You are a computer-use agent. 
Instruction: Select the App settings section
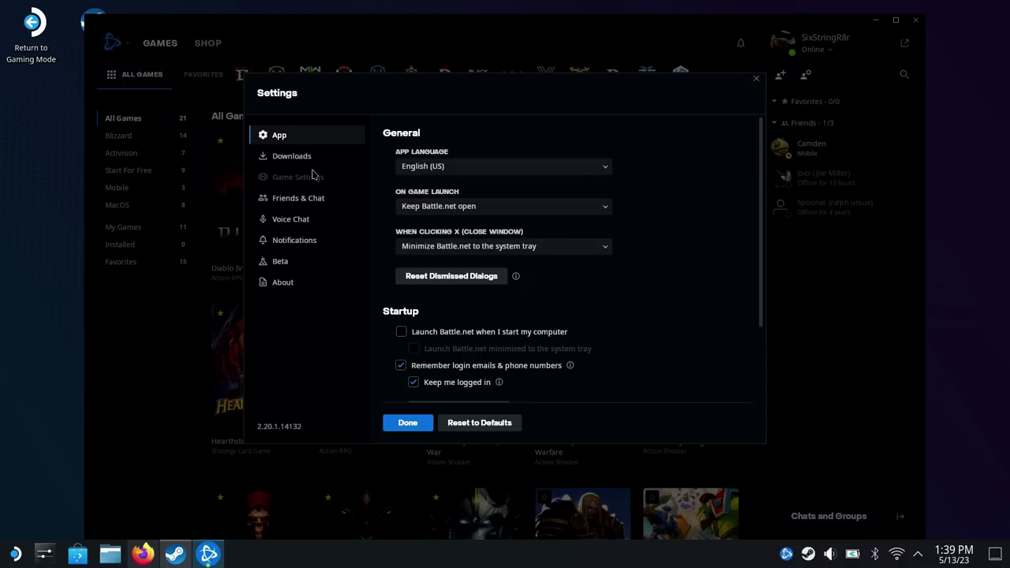tap(307, 135)
